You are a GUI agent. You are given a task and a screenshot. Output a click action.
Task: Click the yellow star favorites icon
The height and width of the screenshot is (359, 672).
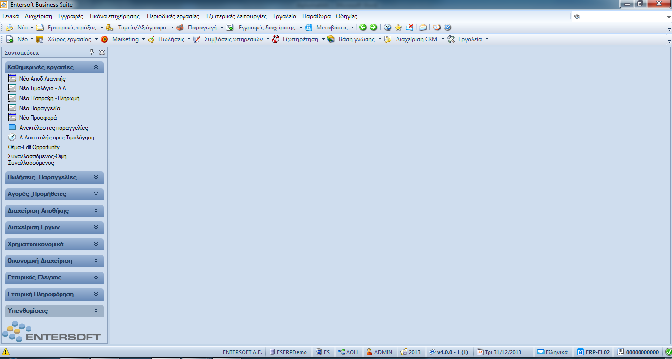[398, 28]
